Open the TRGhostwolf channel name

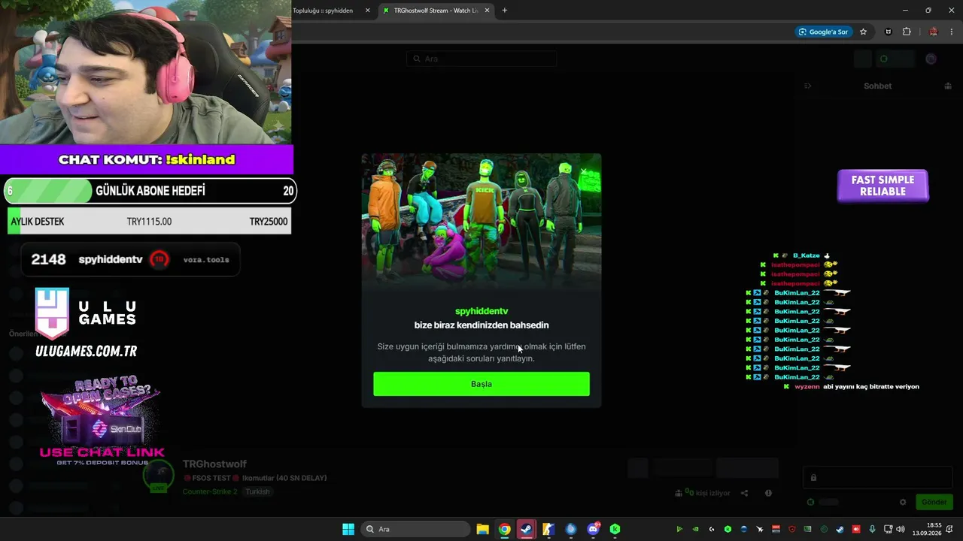[x=214, y=464]
